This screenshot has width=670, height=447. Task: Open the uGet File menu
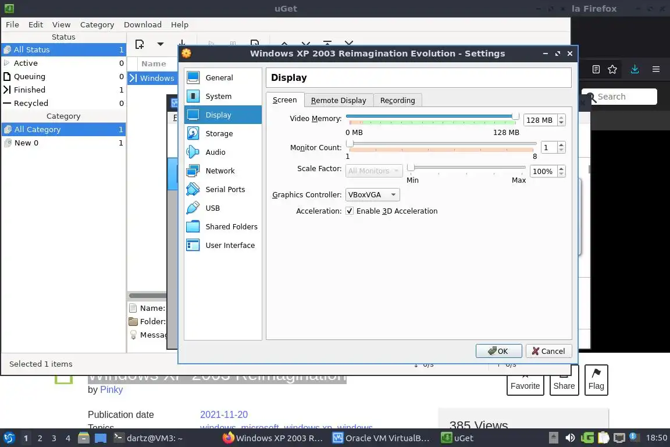[12, 24]
